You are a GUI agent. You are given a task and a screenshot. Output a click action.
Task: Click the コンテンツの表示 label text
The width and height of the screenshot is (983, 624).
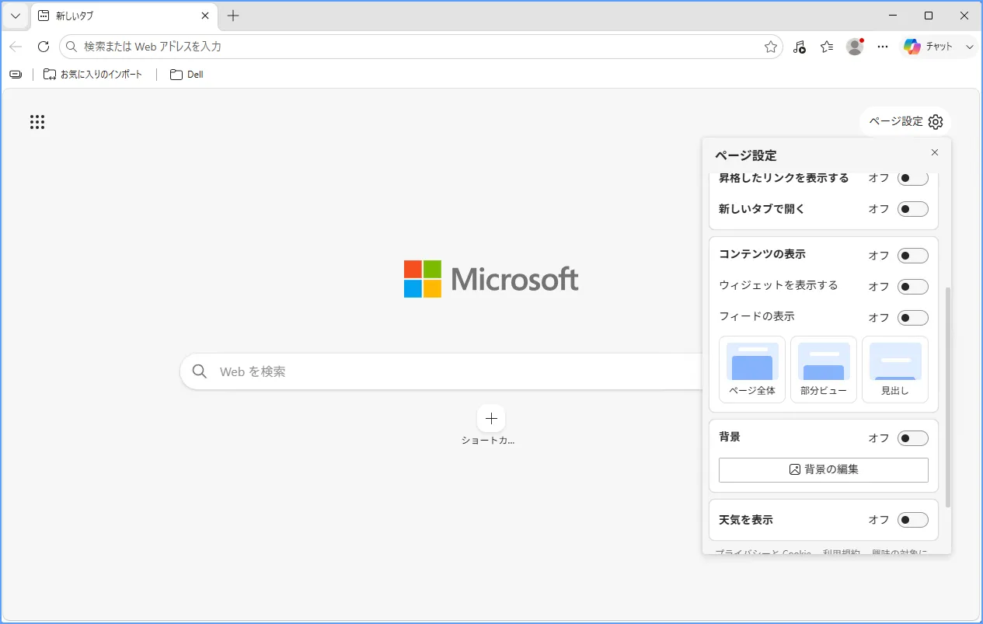[762, 254]
